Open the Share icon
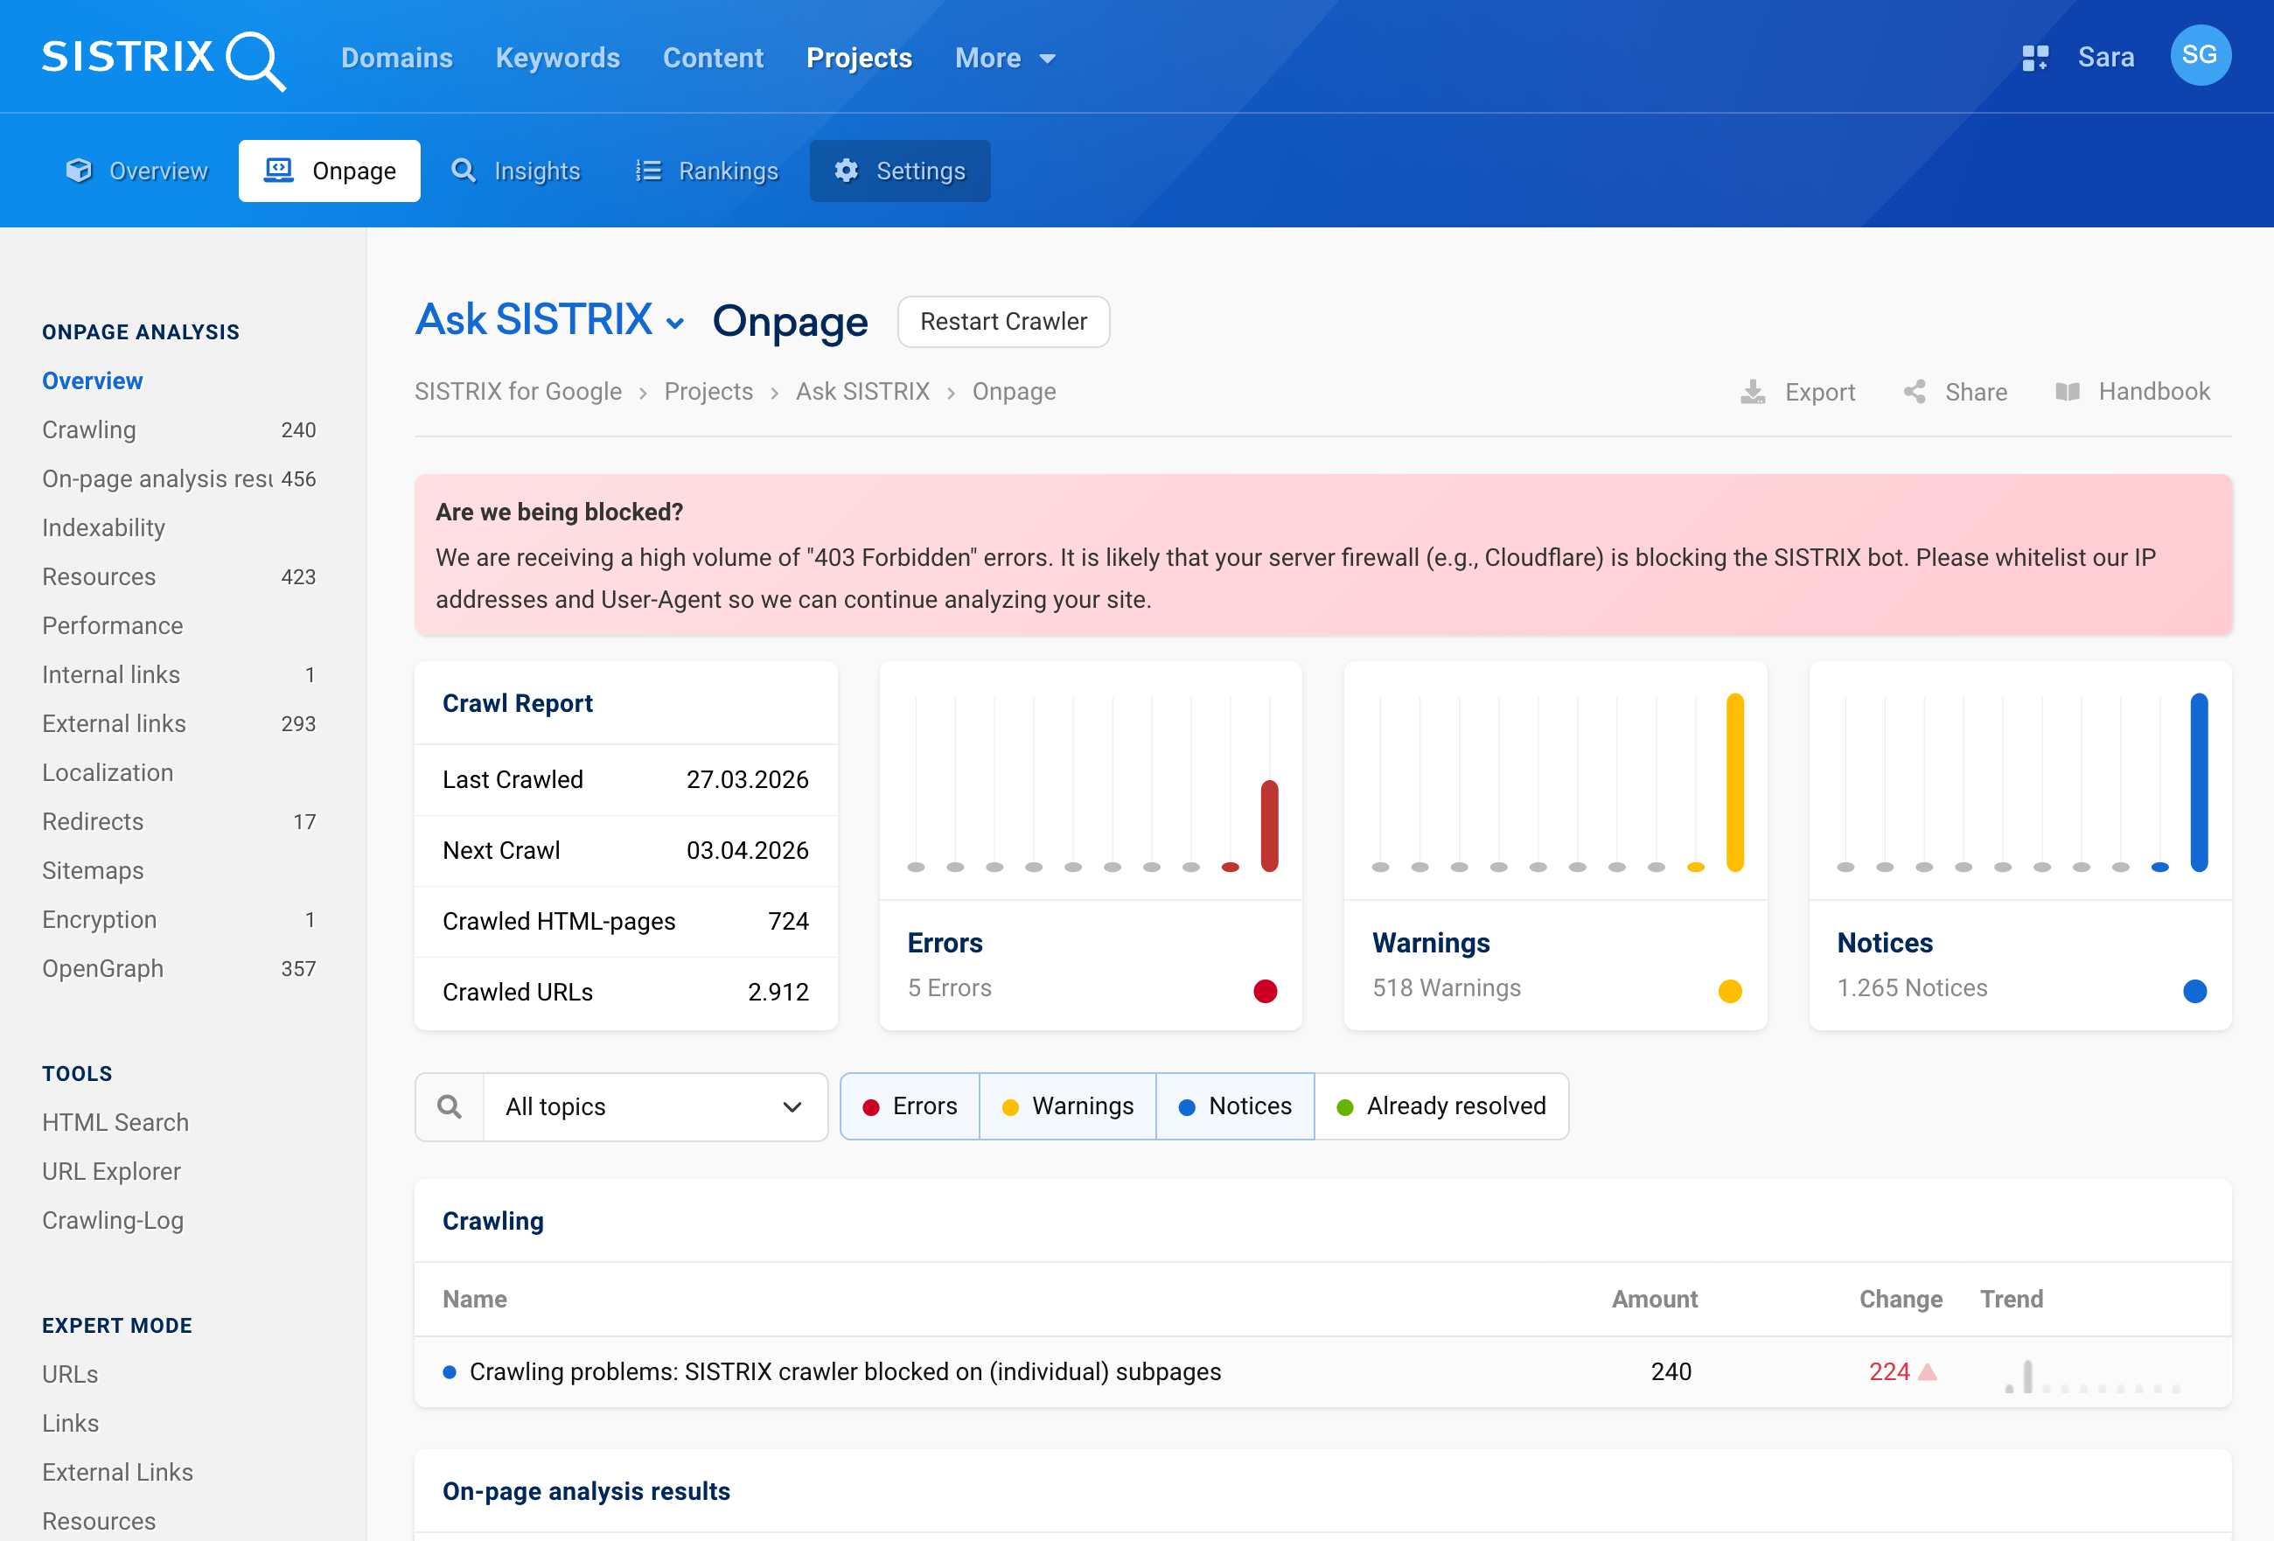 click(x=1915, y=391)
